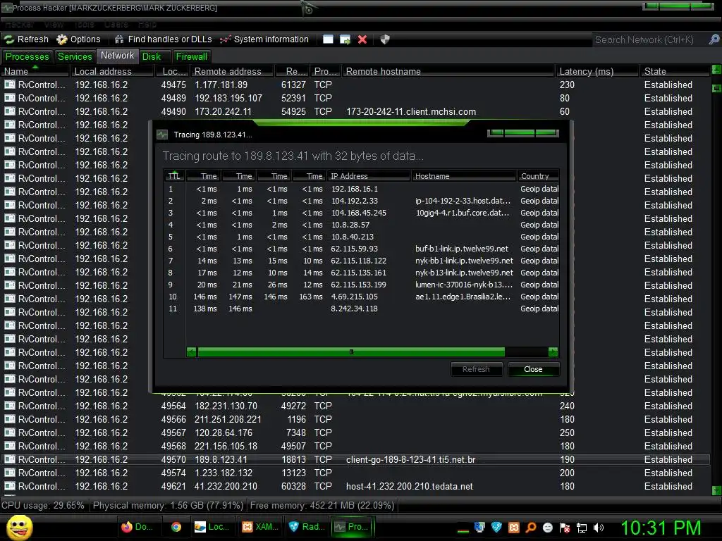Click RvControl icon for remote 192.183.195.107
Viewport: 722px width, 541px height.
10,98
